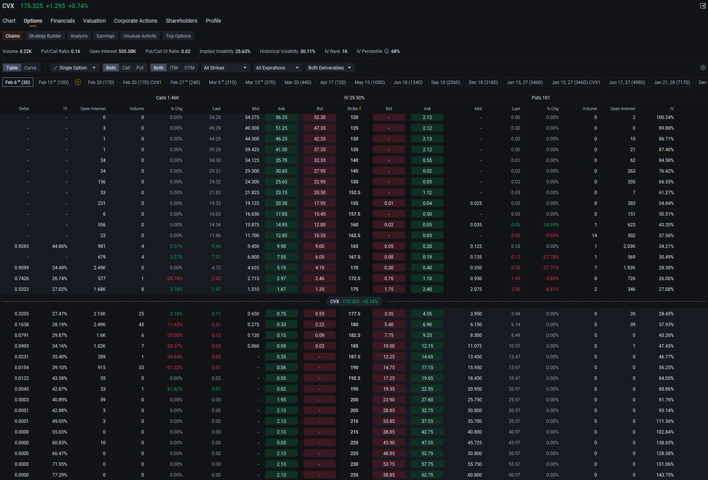708x480 pixels.
Task: Click the collapse side panel icon
Action: [x=703, y=5]
